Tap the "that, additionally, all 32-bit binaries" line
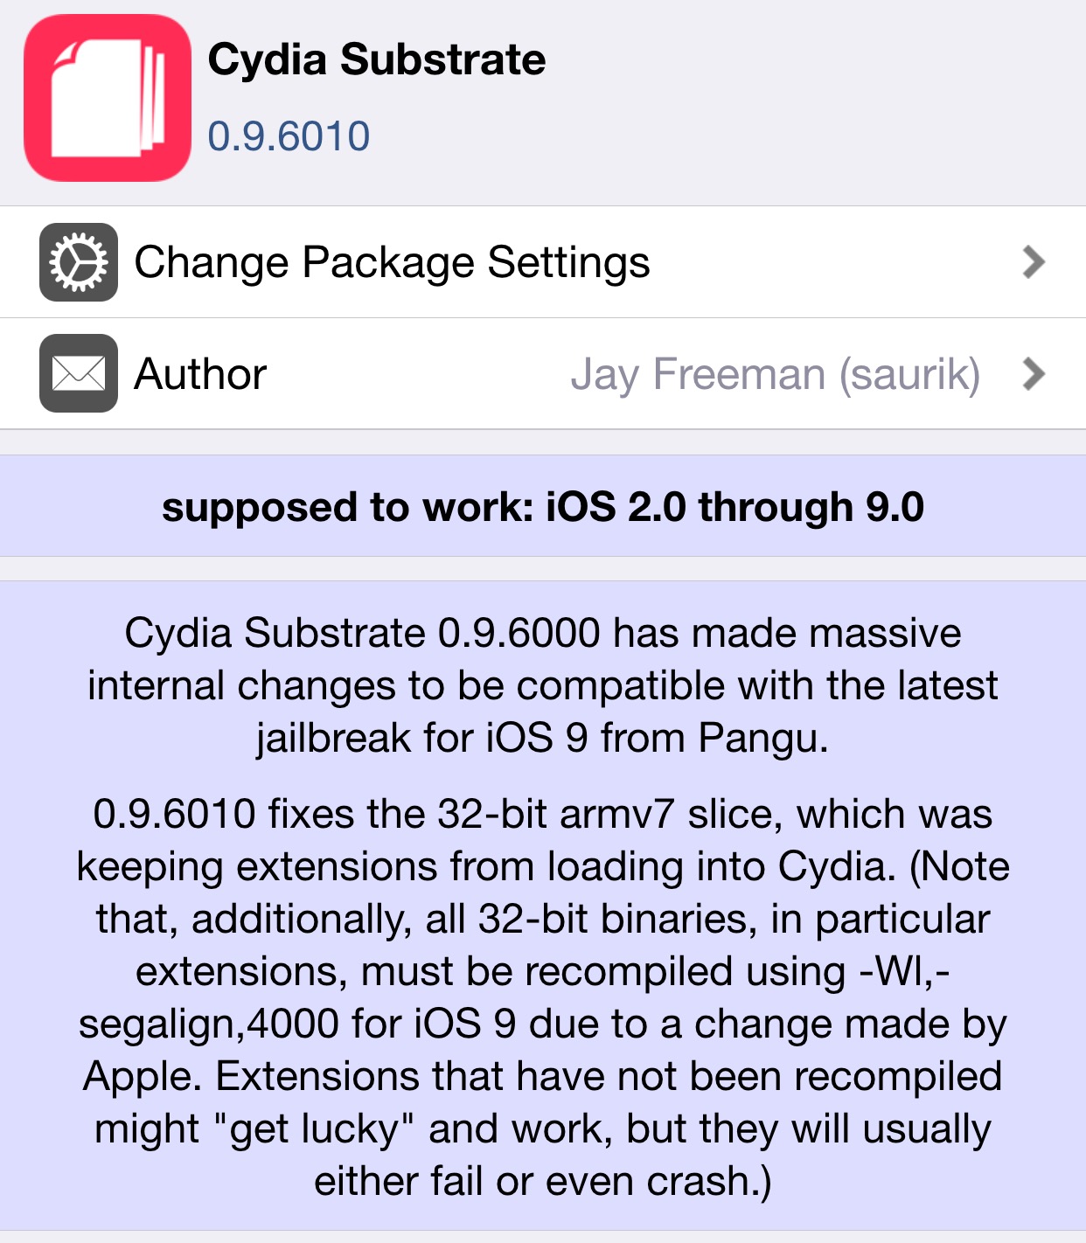The height and width of the screenshot is (1243, 1086). (x=543, y=919)
